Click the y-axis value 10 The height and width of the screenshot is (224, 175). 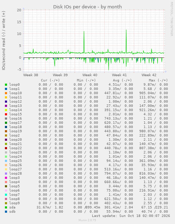click(x=19, y=34)
